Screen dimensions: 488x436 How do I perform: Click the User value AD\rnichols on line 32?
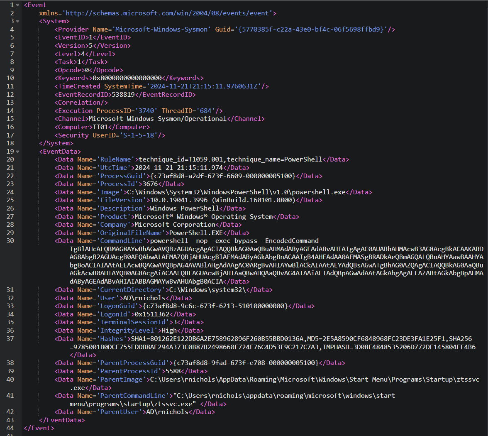point(144,298)
